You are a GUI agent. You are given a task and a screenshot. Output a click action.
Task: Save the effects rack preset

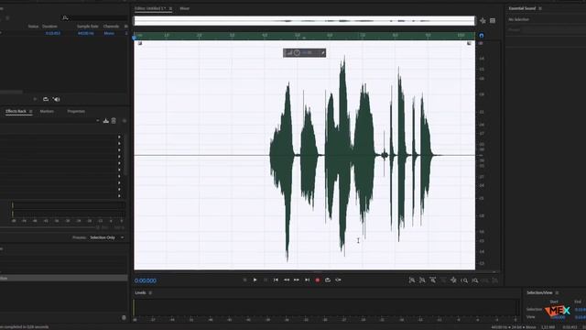click(106, 120)
